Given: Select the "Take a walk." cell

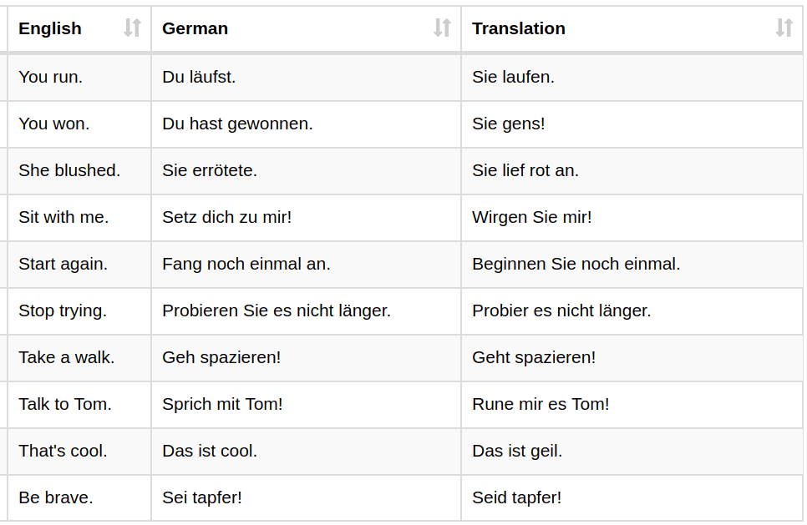Looking at the screenshot, I should (67, 357).
